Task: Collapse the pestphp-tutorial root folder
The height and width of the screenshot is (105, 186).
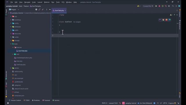Action: point(9,13)
